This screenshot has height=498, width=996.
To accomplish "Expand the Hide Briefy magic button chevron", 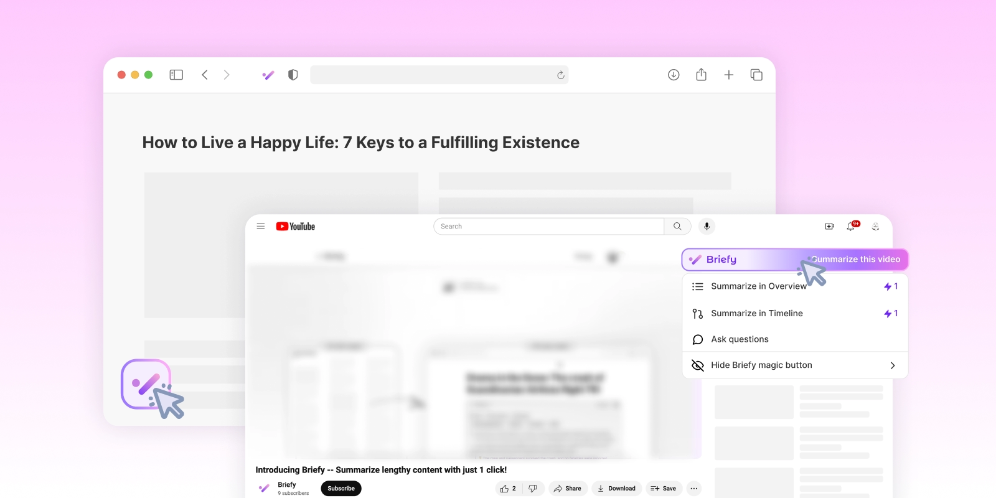I will [x=893, y=365].
